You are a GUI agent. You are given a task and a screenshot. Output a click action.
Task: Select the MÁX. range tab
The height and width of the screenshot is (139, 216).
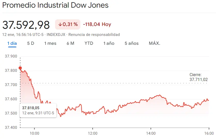[155, 43]
